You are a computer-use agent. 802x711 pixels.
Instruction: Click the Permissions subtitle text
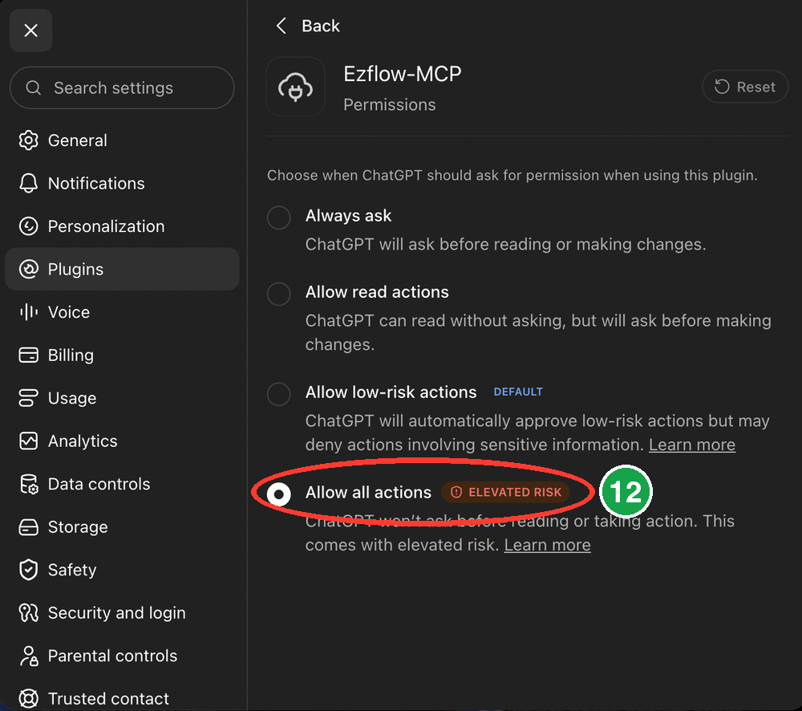390,104
